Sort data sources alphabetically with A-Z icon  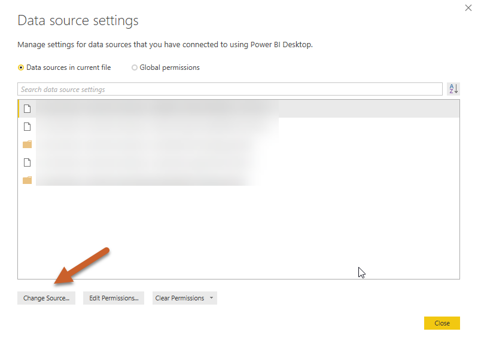coord(453,89)
